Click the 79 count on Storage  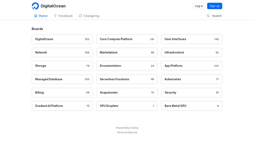point(88,66)
